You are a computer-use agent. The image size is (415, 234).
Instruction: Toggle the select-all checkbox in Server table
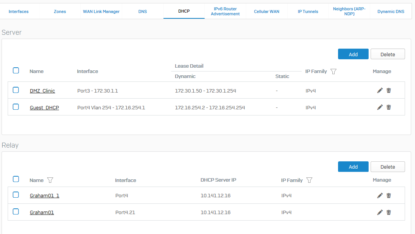pos(16,70)
